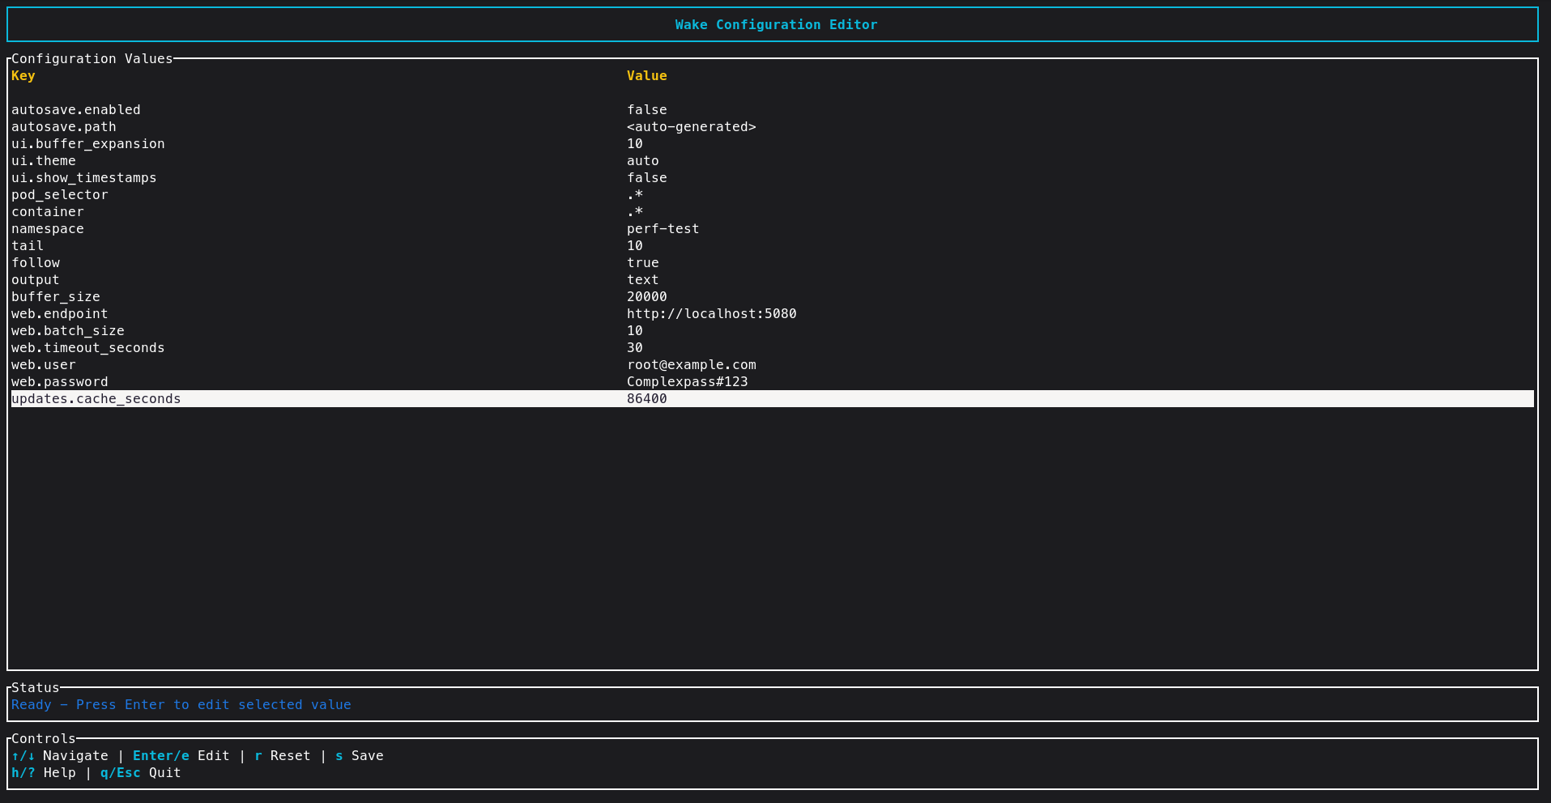Click the arrow Navigate control hint
Image resolution: width=1551 pixels, height=803 pixels.
[60, 756]
